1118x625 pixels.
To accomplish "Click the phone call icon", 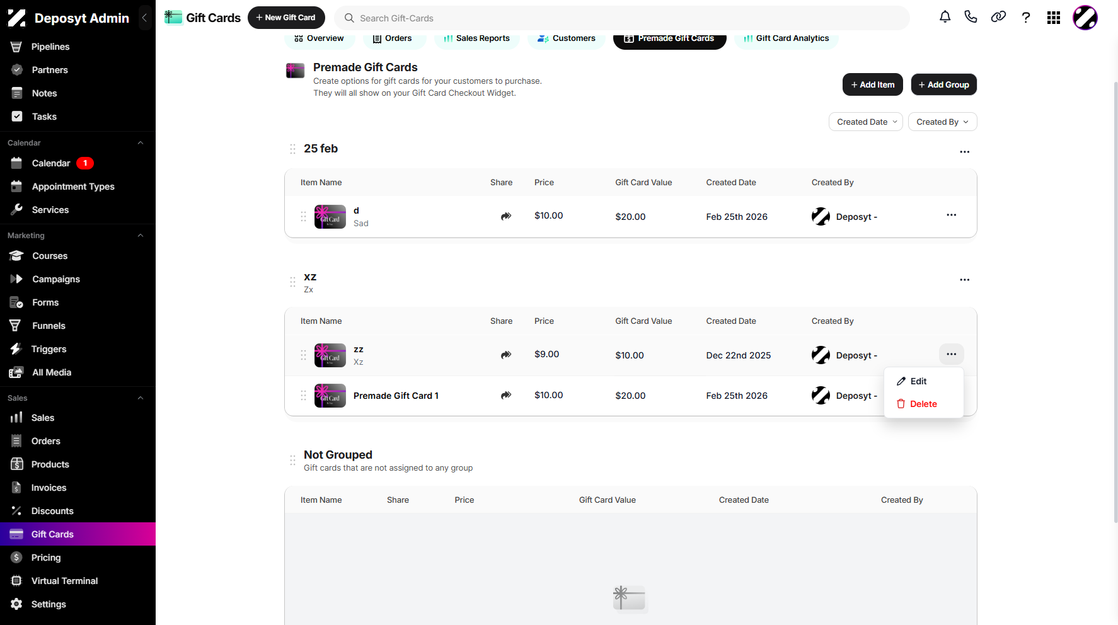I will pos(971,18).
